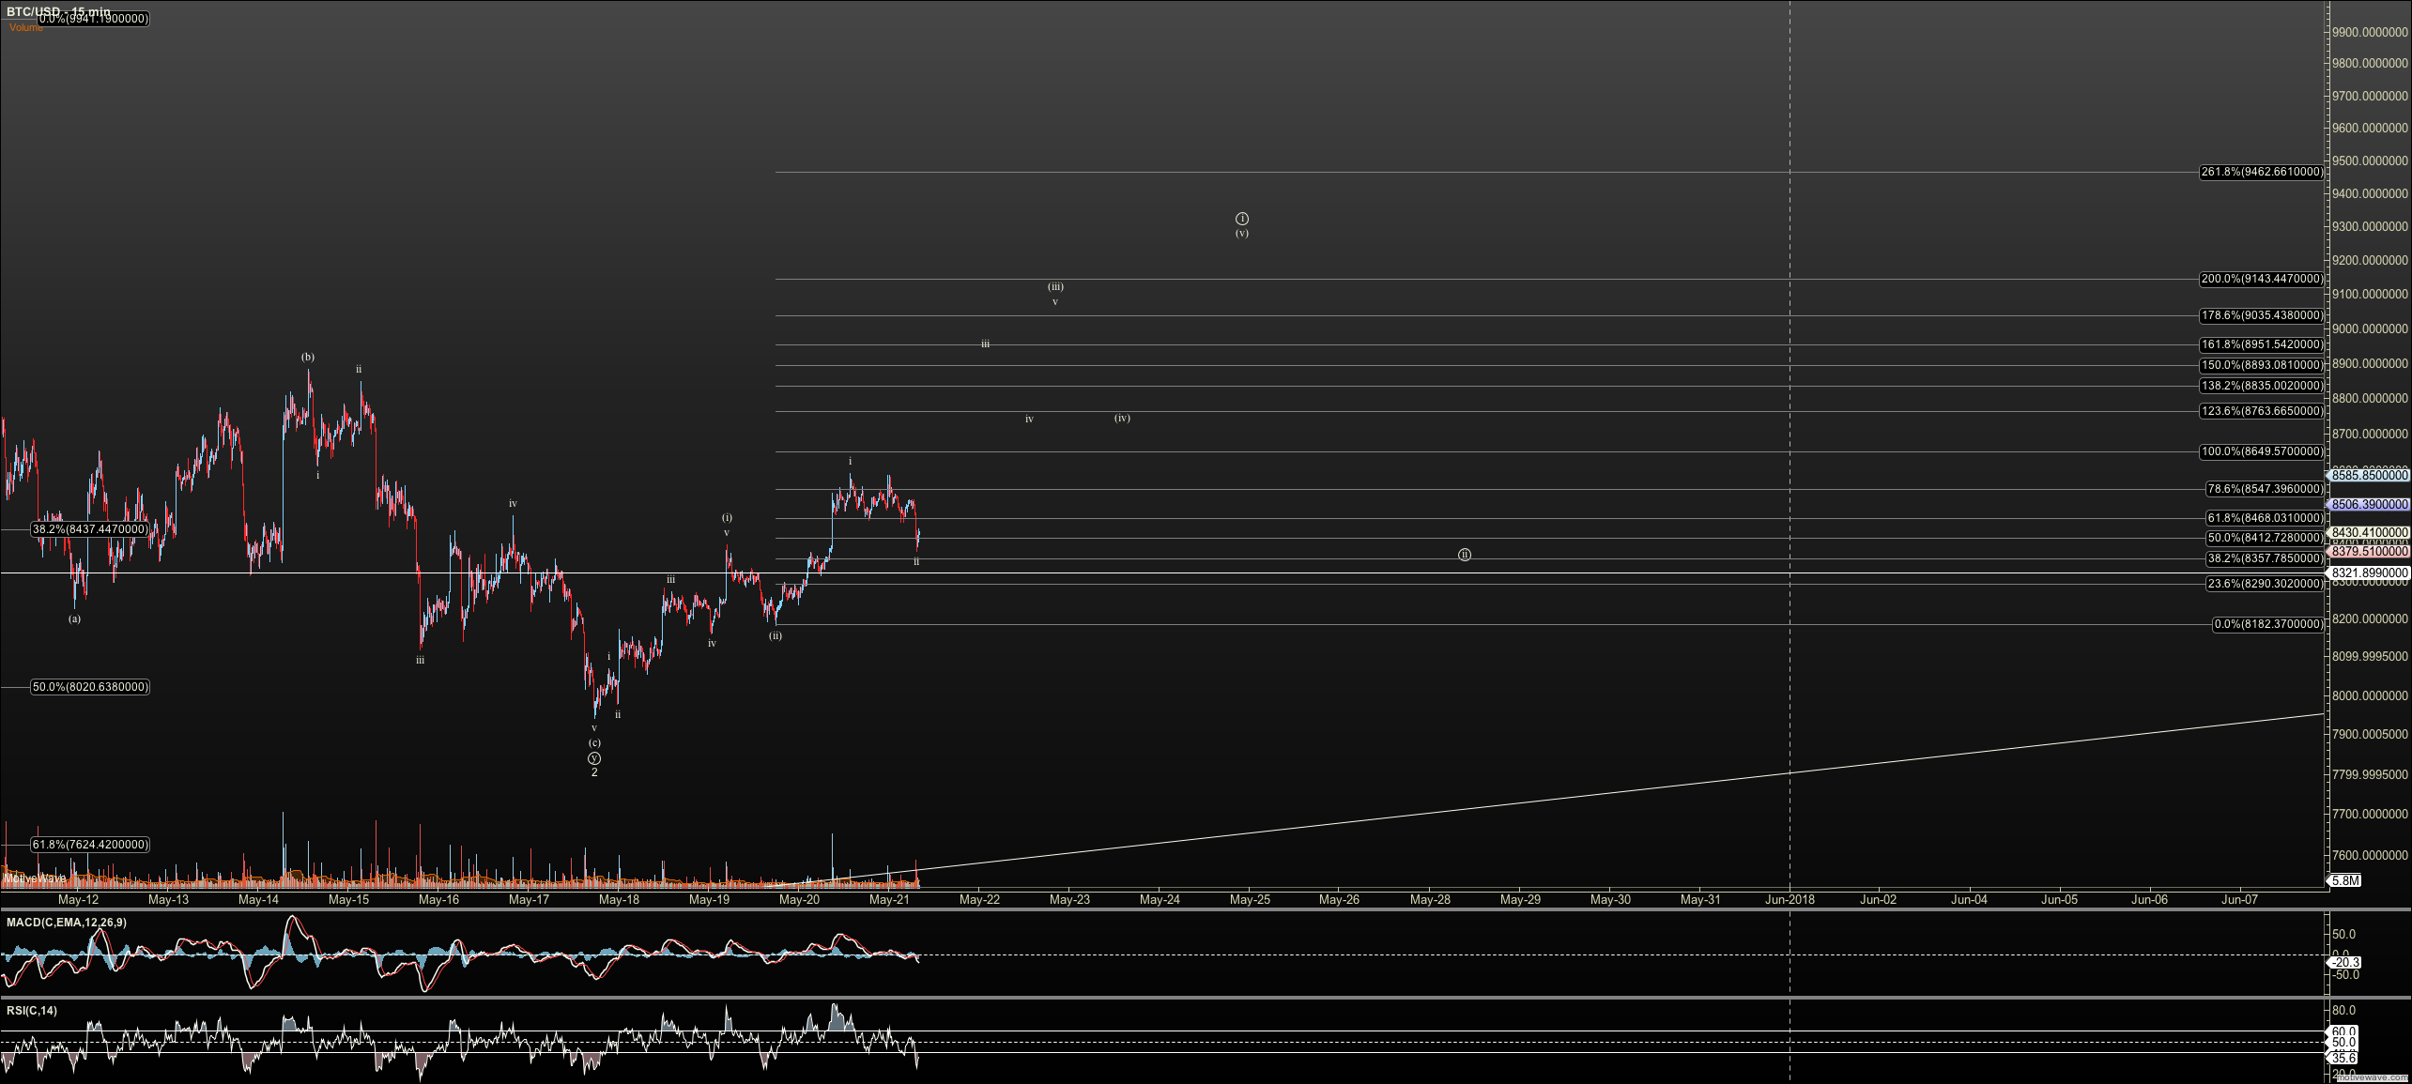Viewport: 2412px width, 1084px height.
Task: Click the 8321.899 price axis tag
Action: point(2369,573)
